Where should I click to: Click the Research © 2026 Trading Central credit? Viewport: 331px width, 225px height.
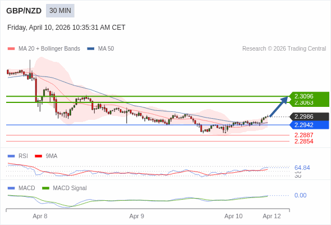(x=284, y=49)
